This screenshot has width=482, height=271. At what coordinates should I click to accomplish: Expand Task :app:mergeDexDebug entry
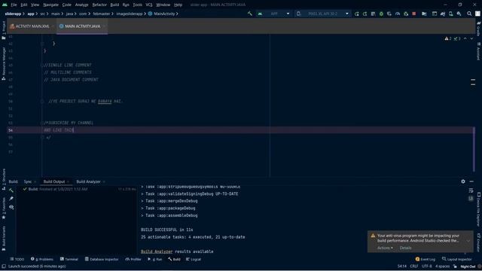click(x=169, y=201)
